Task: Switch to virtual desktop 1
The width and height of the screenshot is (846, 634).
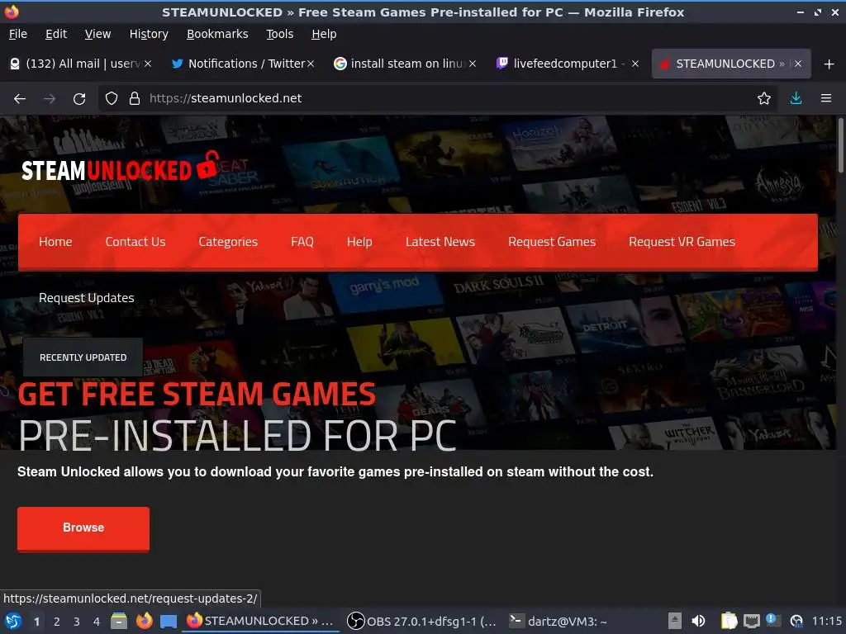Action: 36,622
